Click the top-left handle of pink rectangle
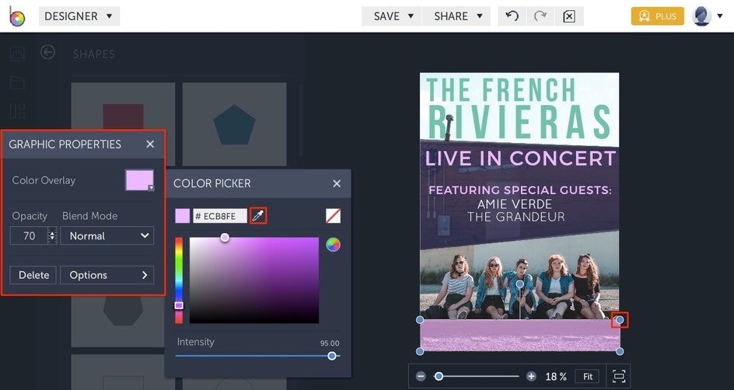The image size is (734, 390). (420, 320)
